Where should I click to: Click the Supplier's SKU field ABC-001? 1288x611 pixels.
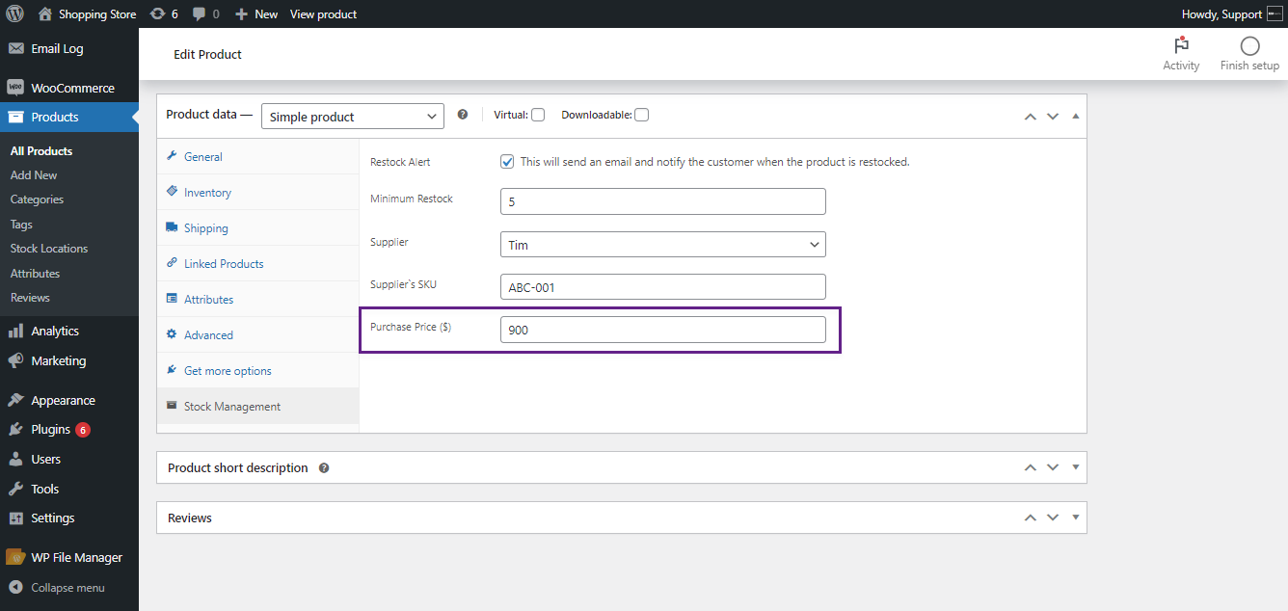[x=663, y=287]
